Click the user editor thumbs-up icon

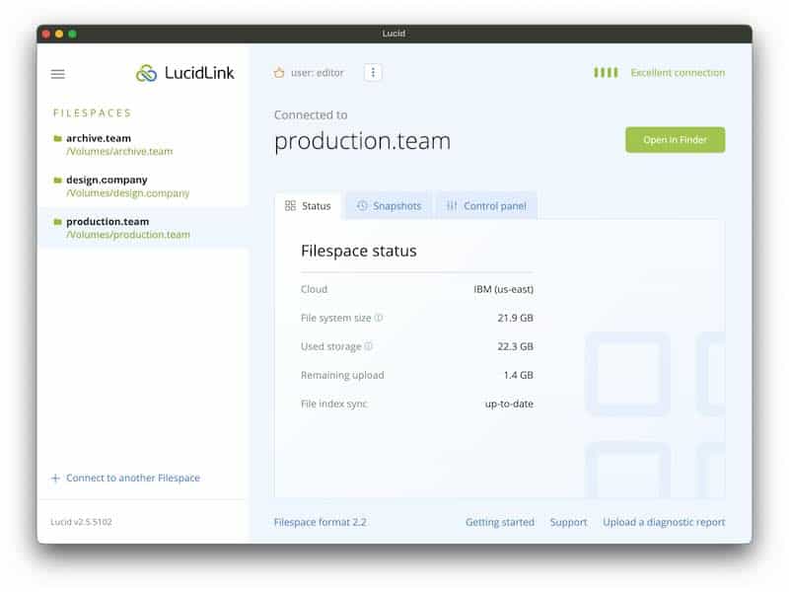point(279,73)
